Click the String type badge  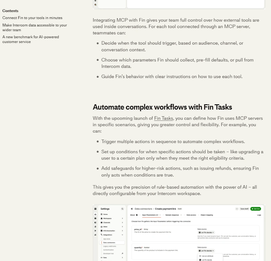coord(146,229)
